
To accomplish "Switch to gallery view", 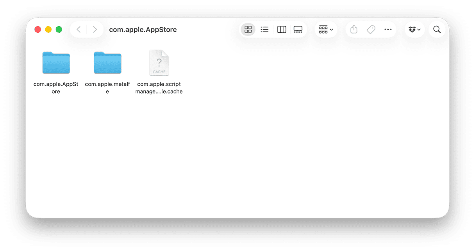I will [x=298, y=30].
